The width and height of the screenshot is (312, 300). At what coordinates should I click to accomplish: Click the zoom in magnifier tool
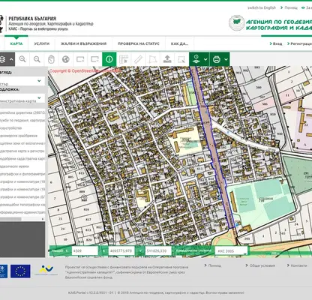pyautogui.click(x=22, y=59)
